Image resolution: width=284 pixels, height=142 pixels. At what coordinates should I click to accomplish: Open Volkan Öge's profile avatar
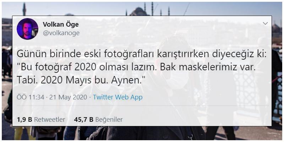click(x=27, y=29)
